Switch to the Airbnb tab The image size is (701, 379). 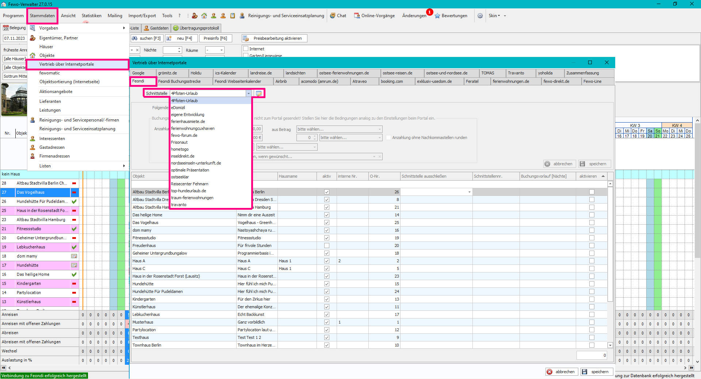coord(286,81)
